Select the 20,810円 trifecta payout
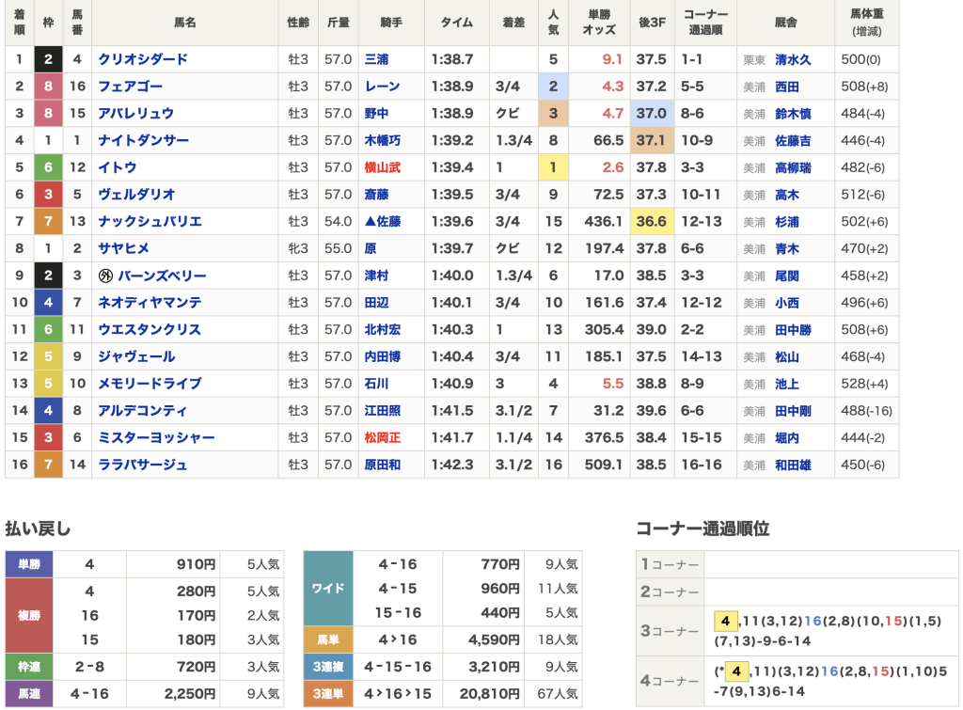This screenshot has width=963, height=710. click(x=489, y=694)
